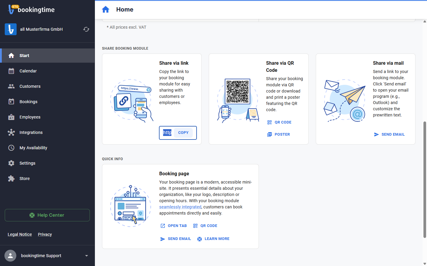Screen dimensions: 427x266
Task: Follow the 'seamlessly integrated' link
Action: [180, 207]
